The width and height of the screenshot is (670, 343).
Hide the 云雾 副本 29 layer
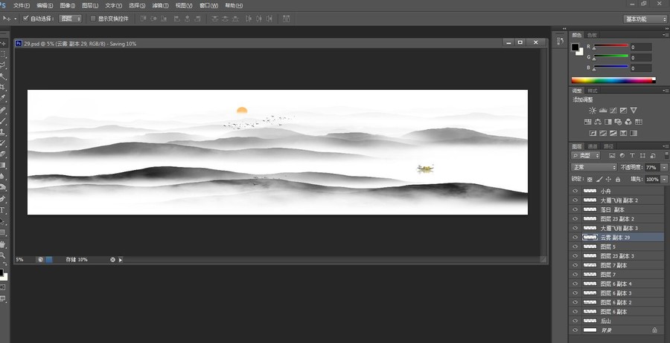(x=575, y=238)
